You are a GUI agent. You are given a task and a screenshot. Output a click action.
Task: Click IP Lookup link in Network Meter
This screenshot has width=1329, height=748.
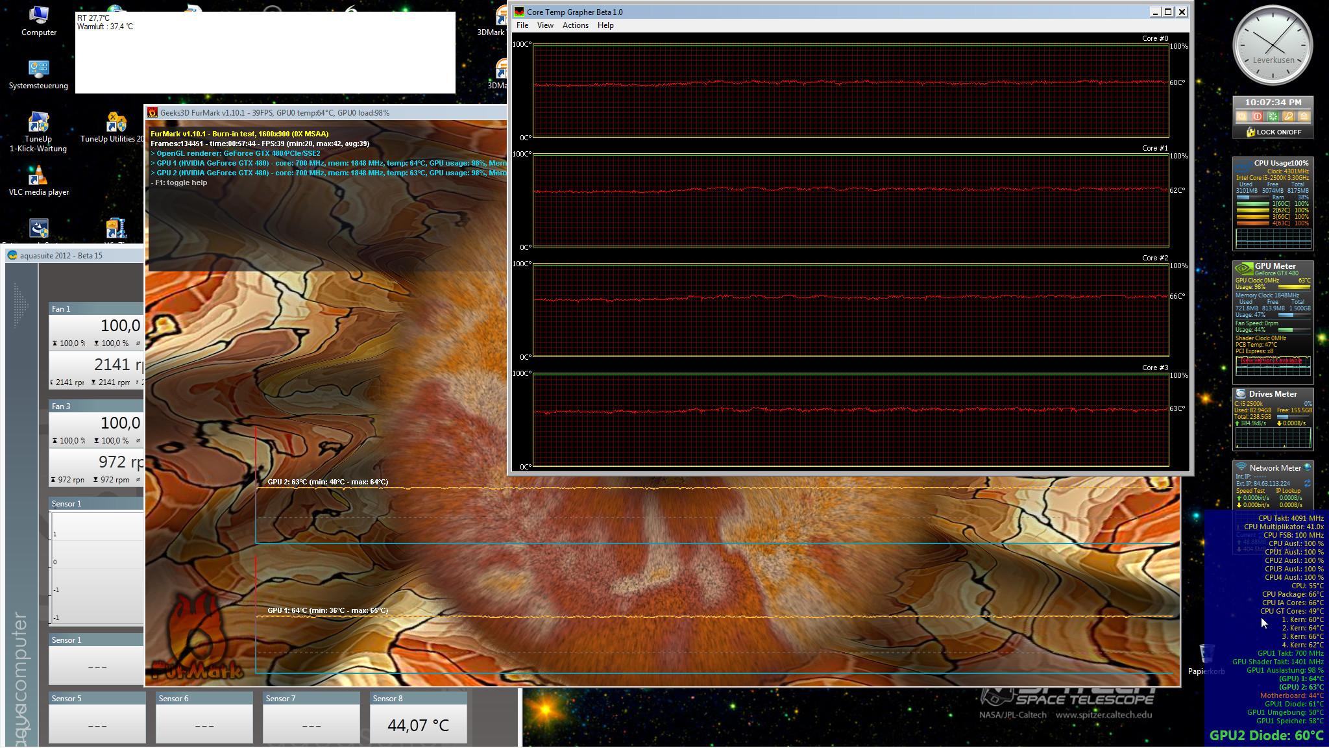pyautogui.click(x=1288, y=491)
